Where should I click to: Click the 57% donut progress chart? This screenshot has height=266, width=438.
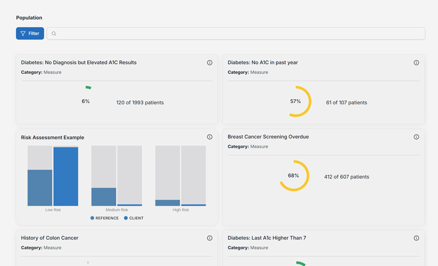(x=296, y=101)
